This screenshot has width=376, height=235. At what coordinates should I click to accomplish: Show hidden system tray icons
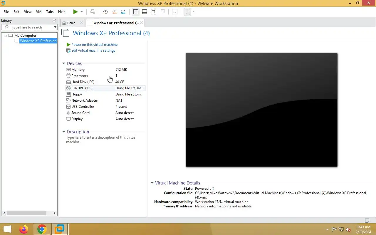[x=327, y=229]
